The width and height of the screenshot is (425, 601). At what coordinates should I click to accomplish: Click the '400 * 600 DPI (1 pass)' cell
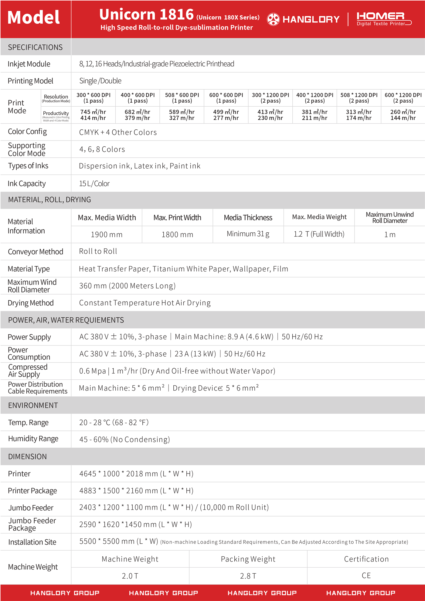pyautogui.click(x=138, y=98)
